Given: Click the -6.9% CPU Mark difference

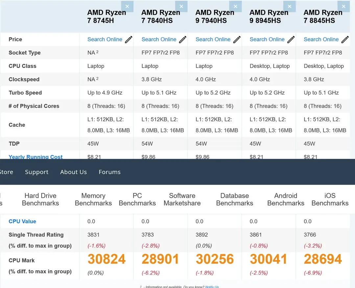Looking at the screenshot, I should (x=313, y=273).
